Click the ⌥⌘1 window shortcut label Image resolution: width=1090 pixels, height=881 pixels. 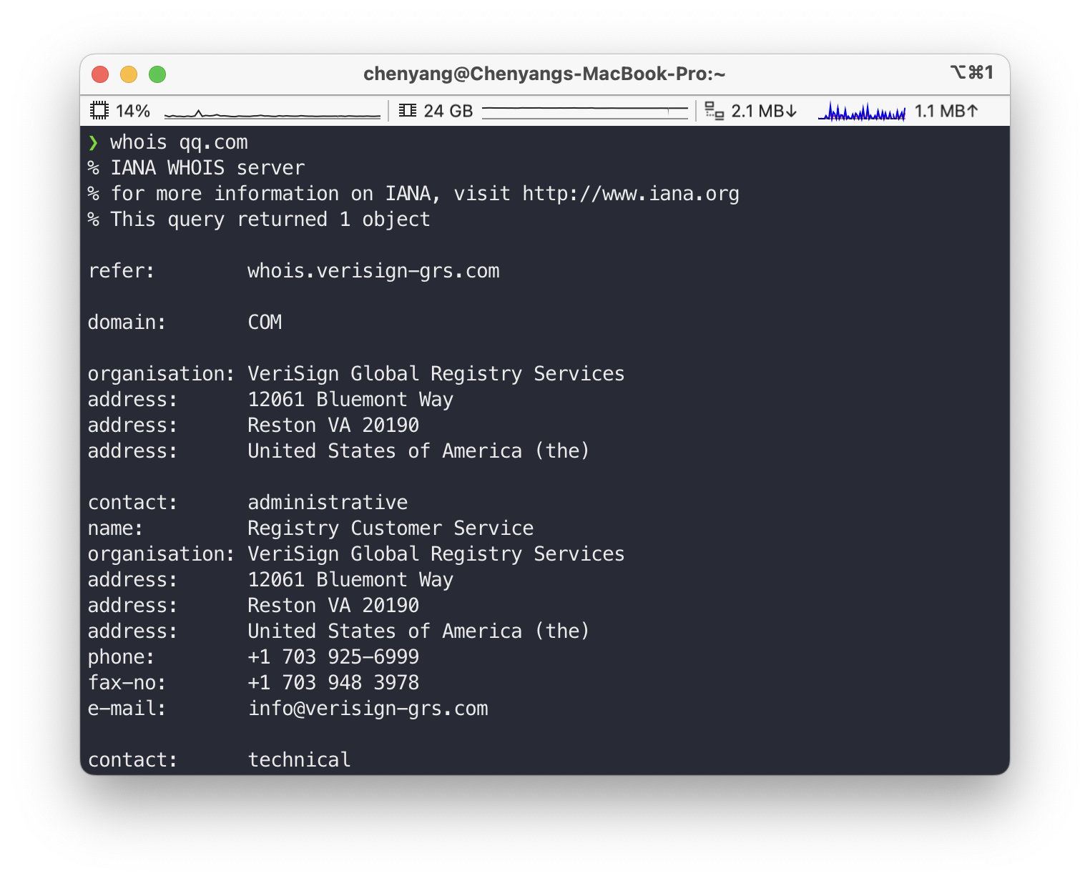pos(971,72)
